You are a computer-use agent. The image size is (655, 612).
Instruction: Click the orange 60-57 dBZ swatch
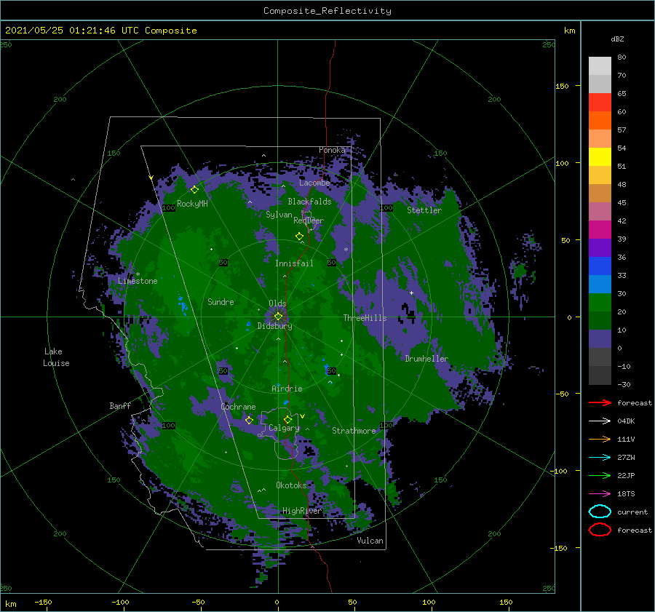(600, 120)
